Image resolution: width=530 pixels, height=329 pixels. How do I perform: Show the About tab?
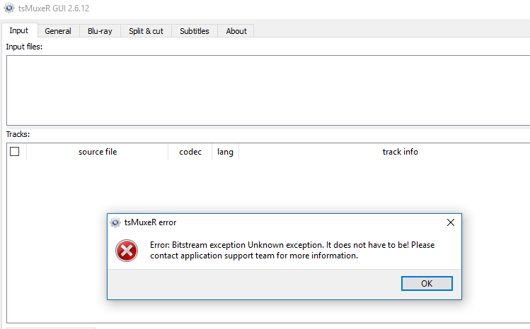236,31
